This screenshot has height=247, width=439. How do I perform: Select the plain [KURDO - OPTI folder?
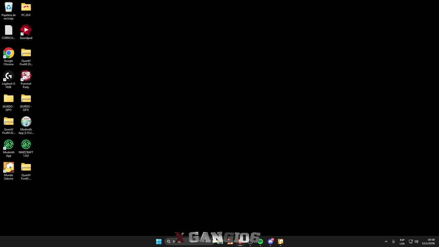[x=9, y=103]
